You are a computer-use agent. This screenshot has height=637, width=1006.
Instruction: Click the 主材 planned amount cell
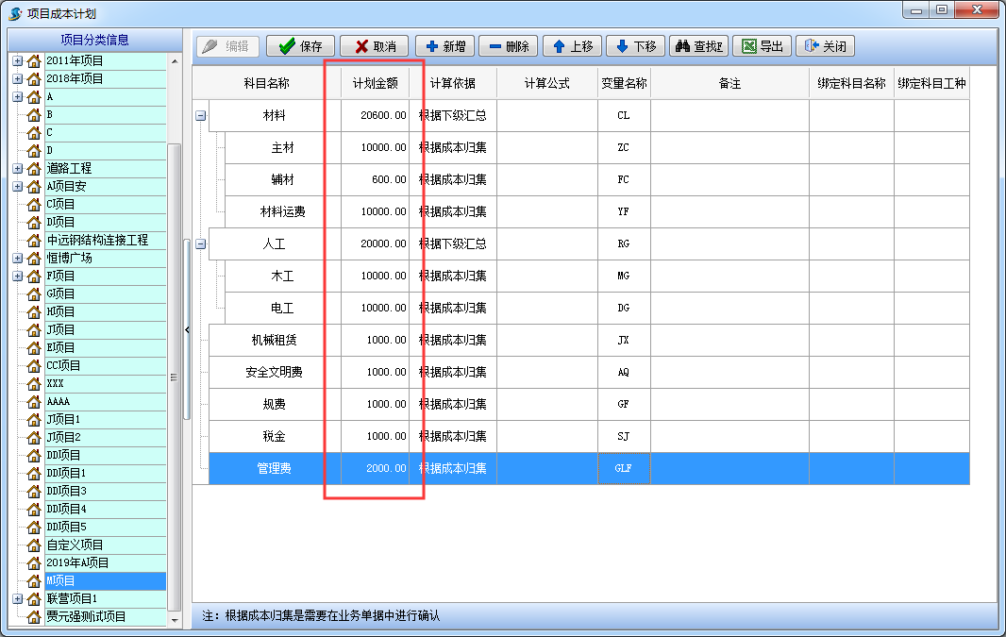[x=375, y=147]
